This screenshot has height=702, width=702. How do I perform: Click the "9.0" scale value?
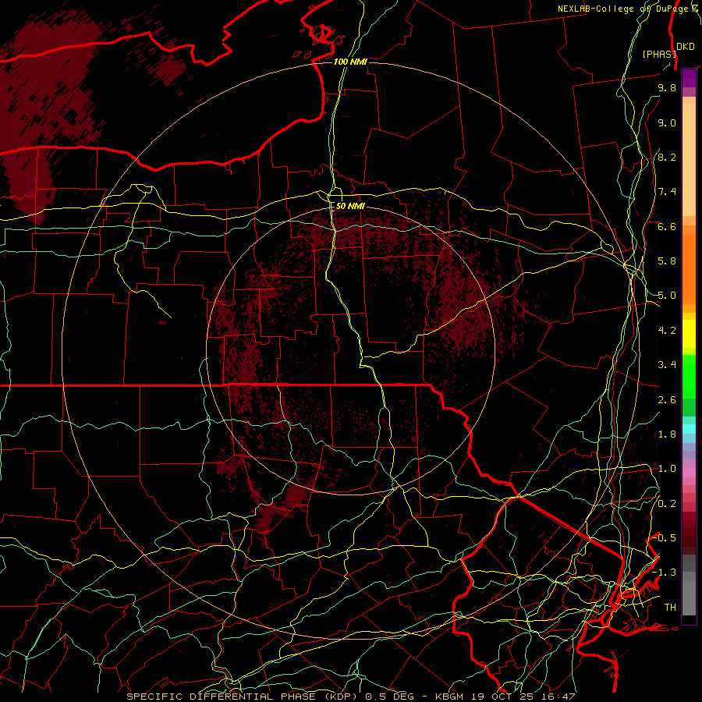(x=667, y=122)
